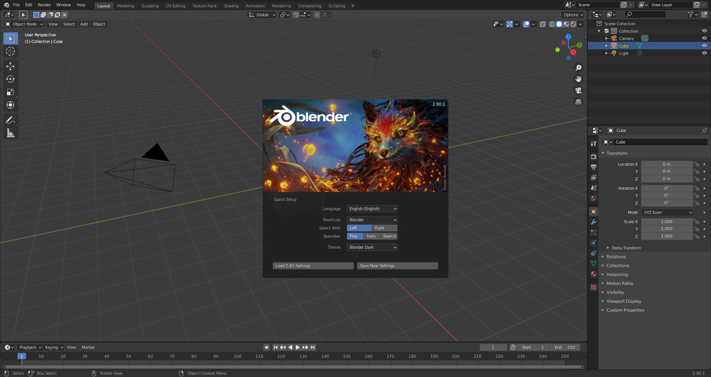Expand the Viewport Display panel
The image size is (711, 377).
pyautogui.click(x=623, y=301)
